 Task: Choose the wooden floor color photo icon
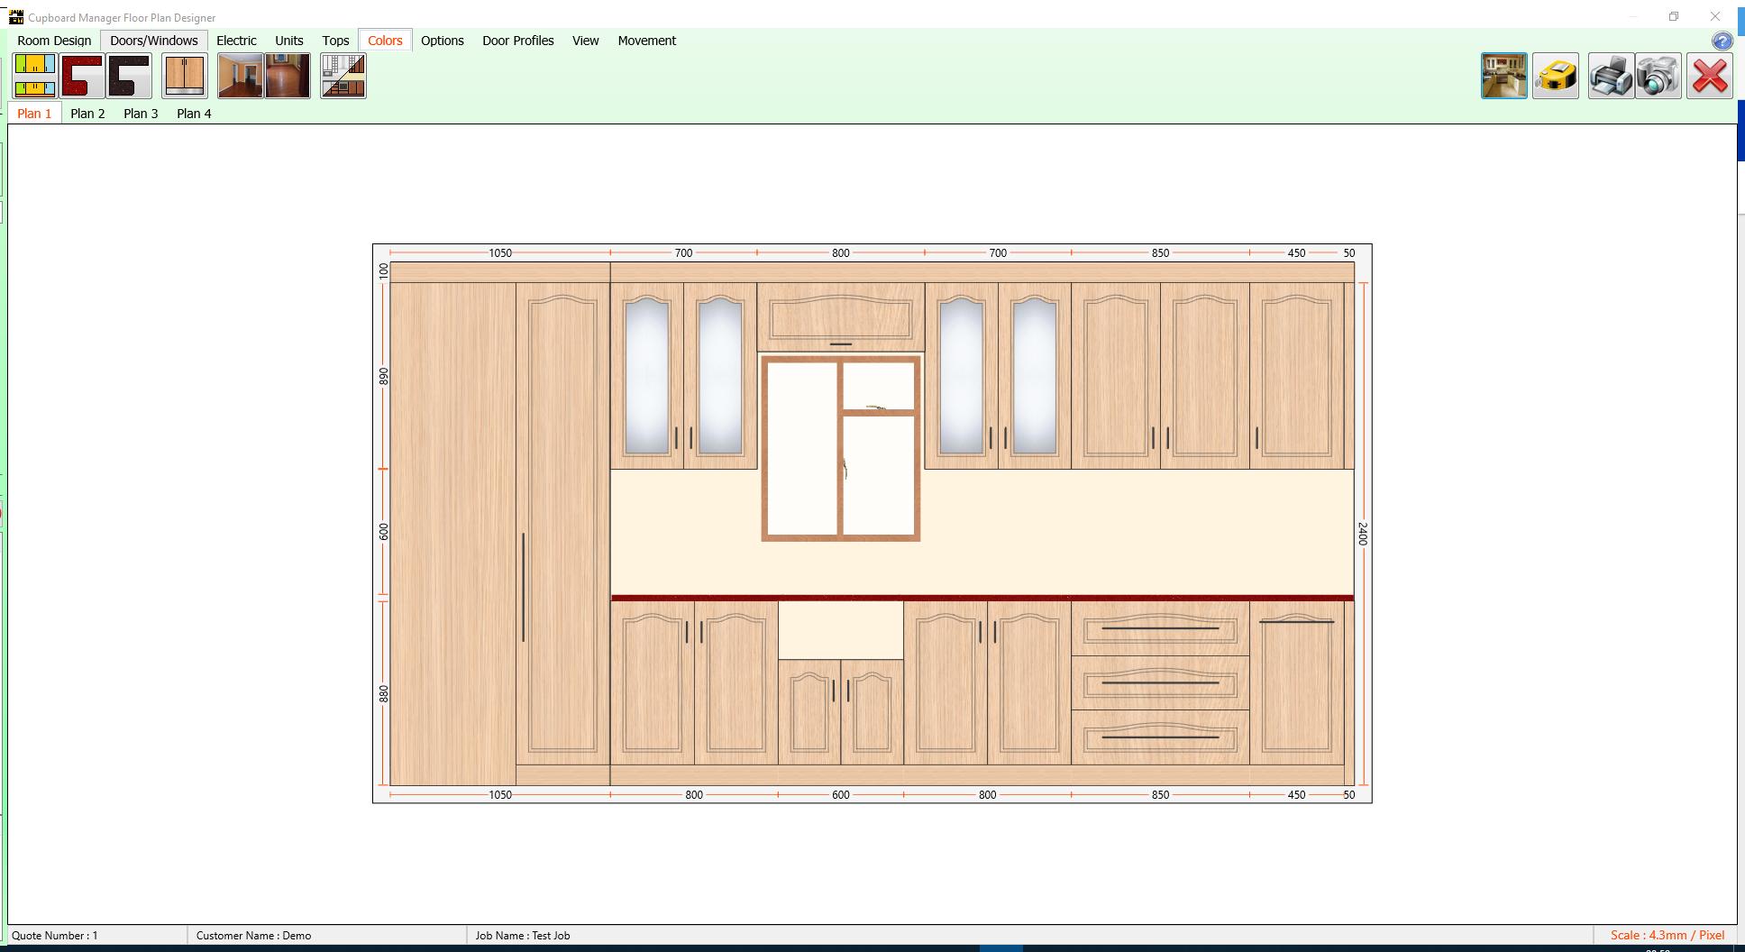click(288, 76)
